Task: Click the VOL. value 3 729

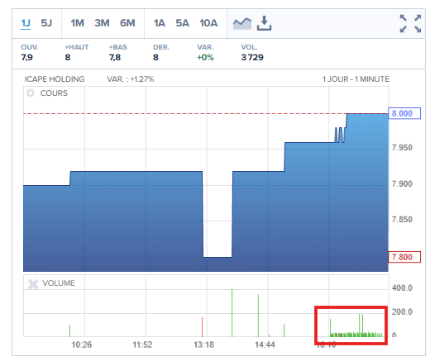Action: pos(252,58)
